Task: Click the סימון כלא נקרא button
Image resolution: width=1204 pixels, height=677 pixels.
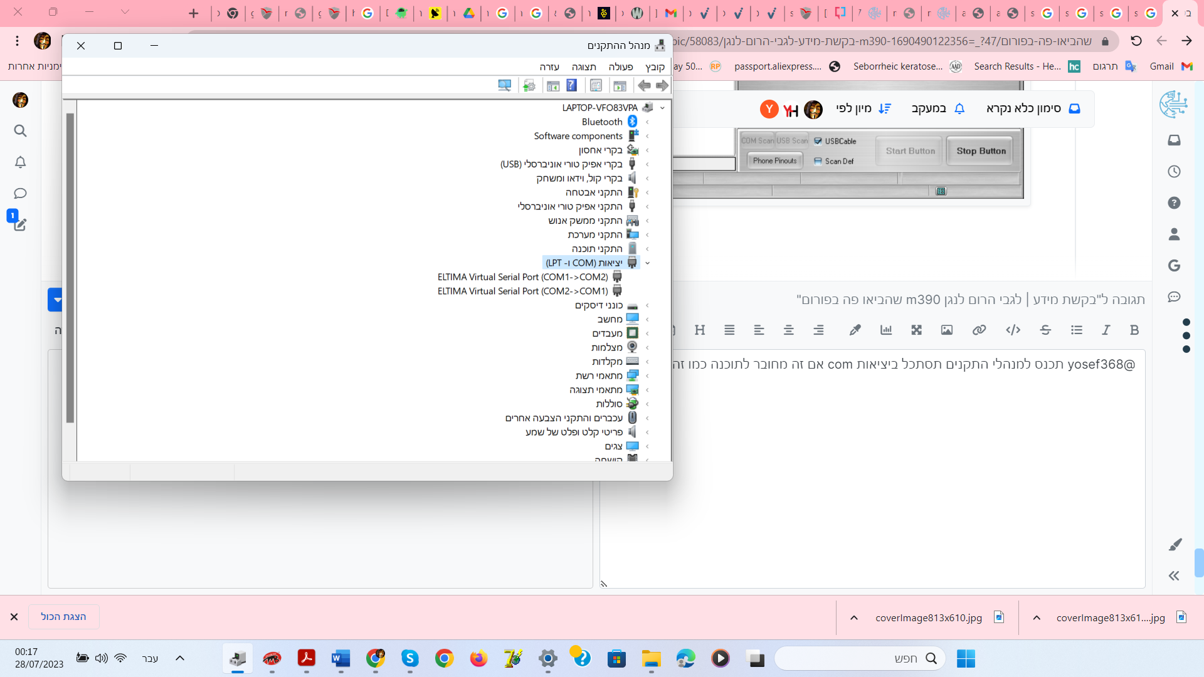Action: (x=1033, y=108)
